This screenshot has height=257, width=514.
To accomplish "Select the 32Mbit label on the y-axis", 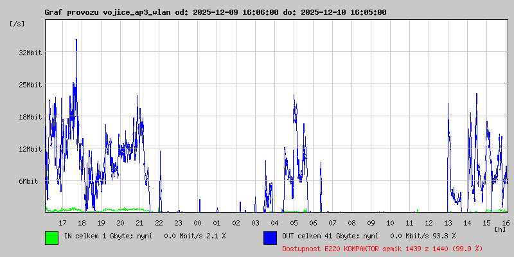I will pos(30,53).
